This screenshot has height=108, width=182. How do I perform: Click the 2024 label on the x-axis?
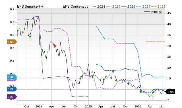(39, 106)
